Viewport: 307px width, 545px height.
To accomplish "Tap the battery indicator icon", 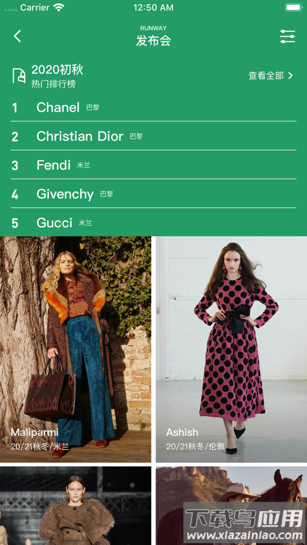I will click(293, 7).
